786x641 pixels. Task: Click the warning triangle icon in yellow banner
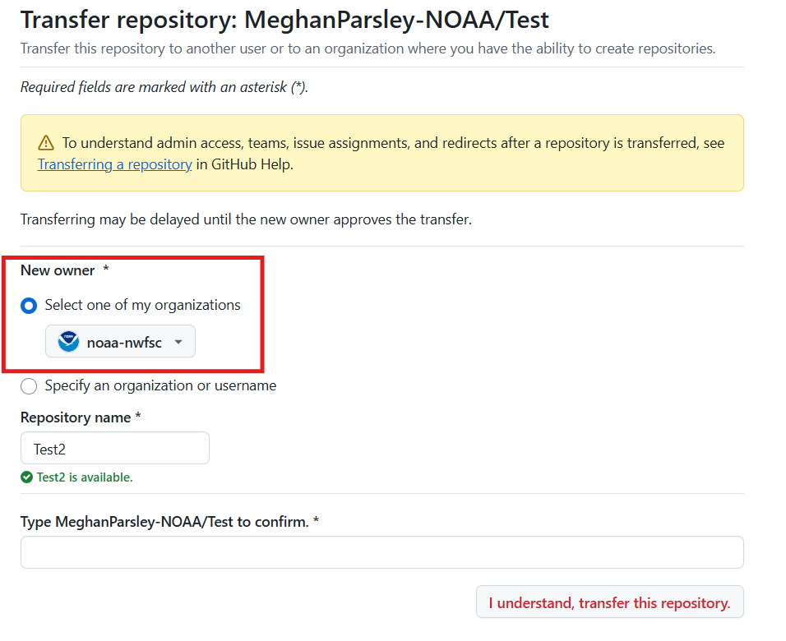click(x=45, y=143)
